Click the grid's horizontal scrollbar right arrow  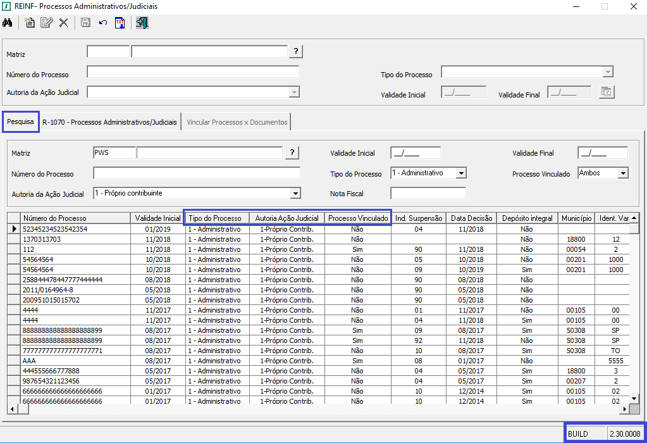tap(625, 409)
